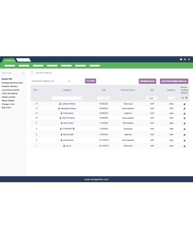Click the paperclip icon in P DURANT row
The width and height of the screenshot is (193, 239).
[185, 129]
